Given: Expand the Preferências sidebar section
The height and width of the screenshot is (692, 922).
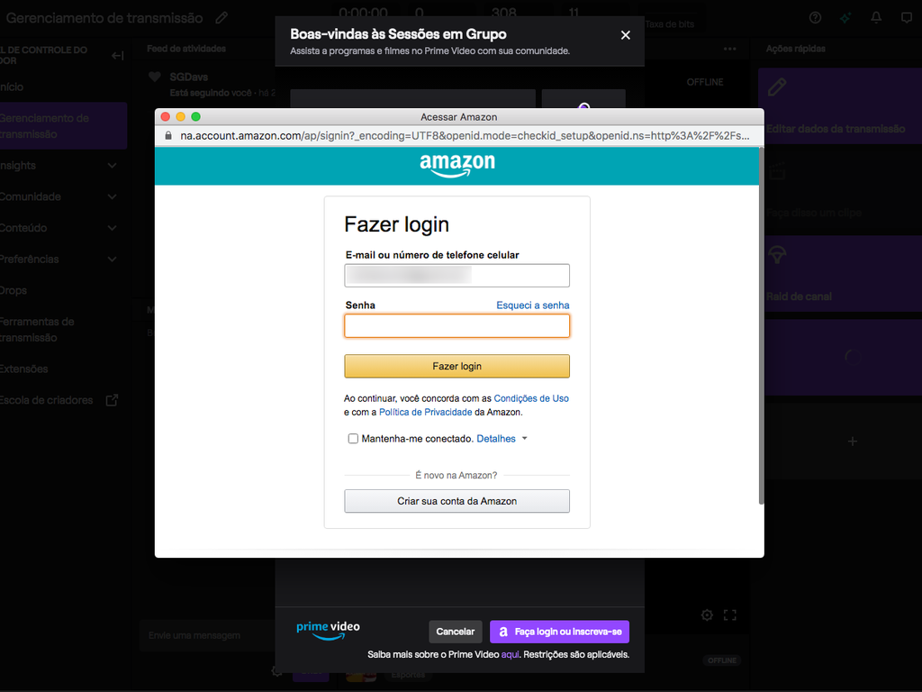Looking at the screenshot, I should (112, 259).
